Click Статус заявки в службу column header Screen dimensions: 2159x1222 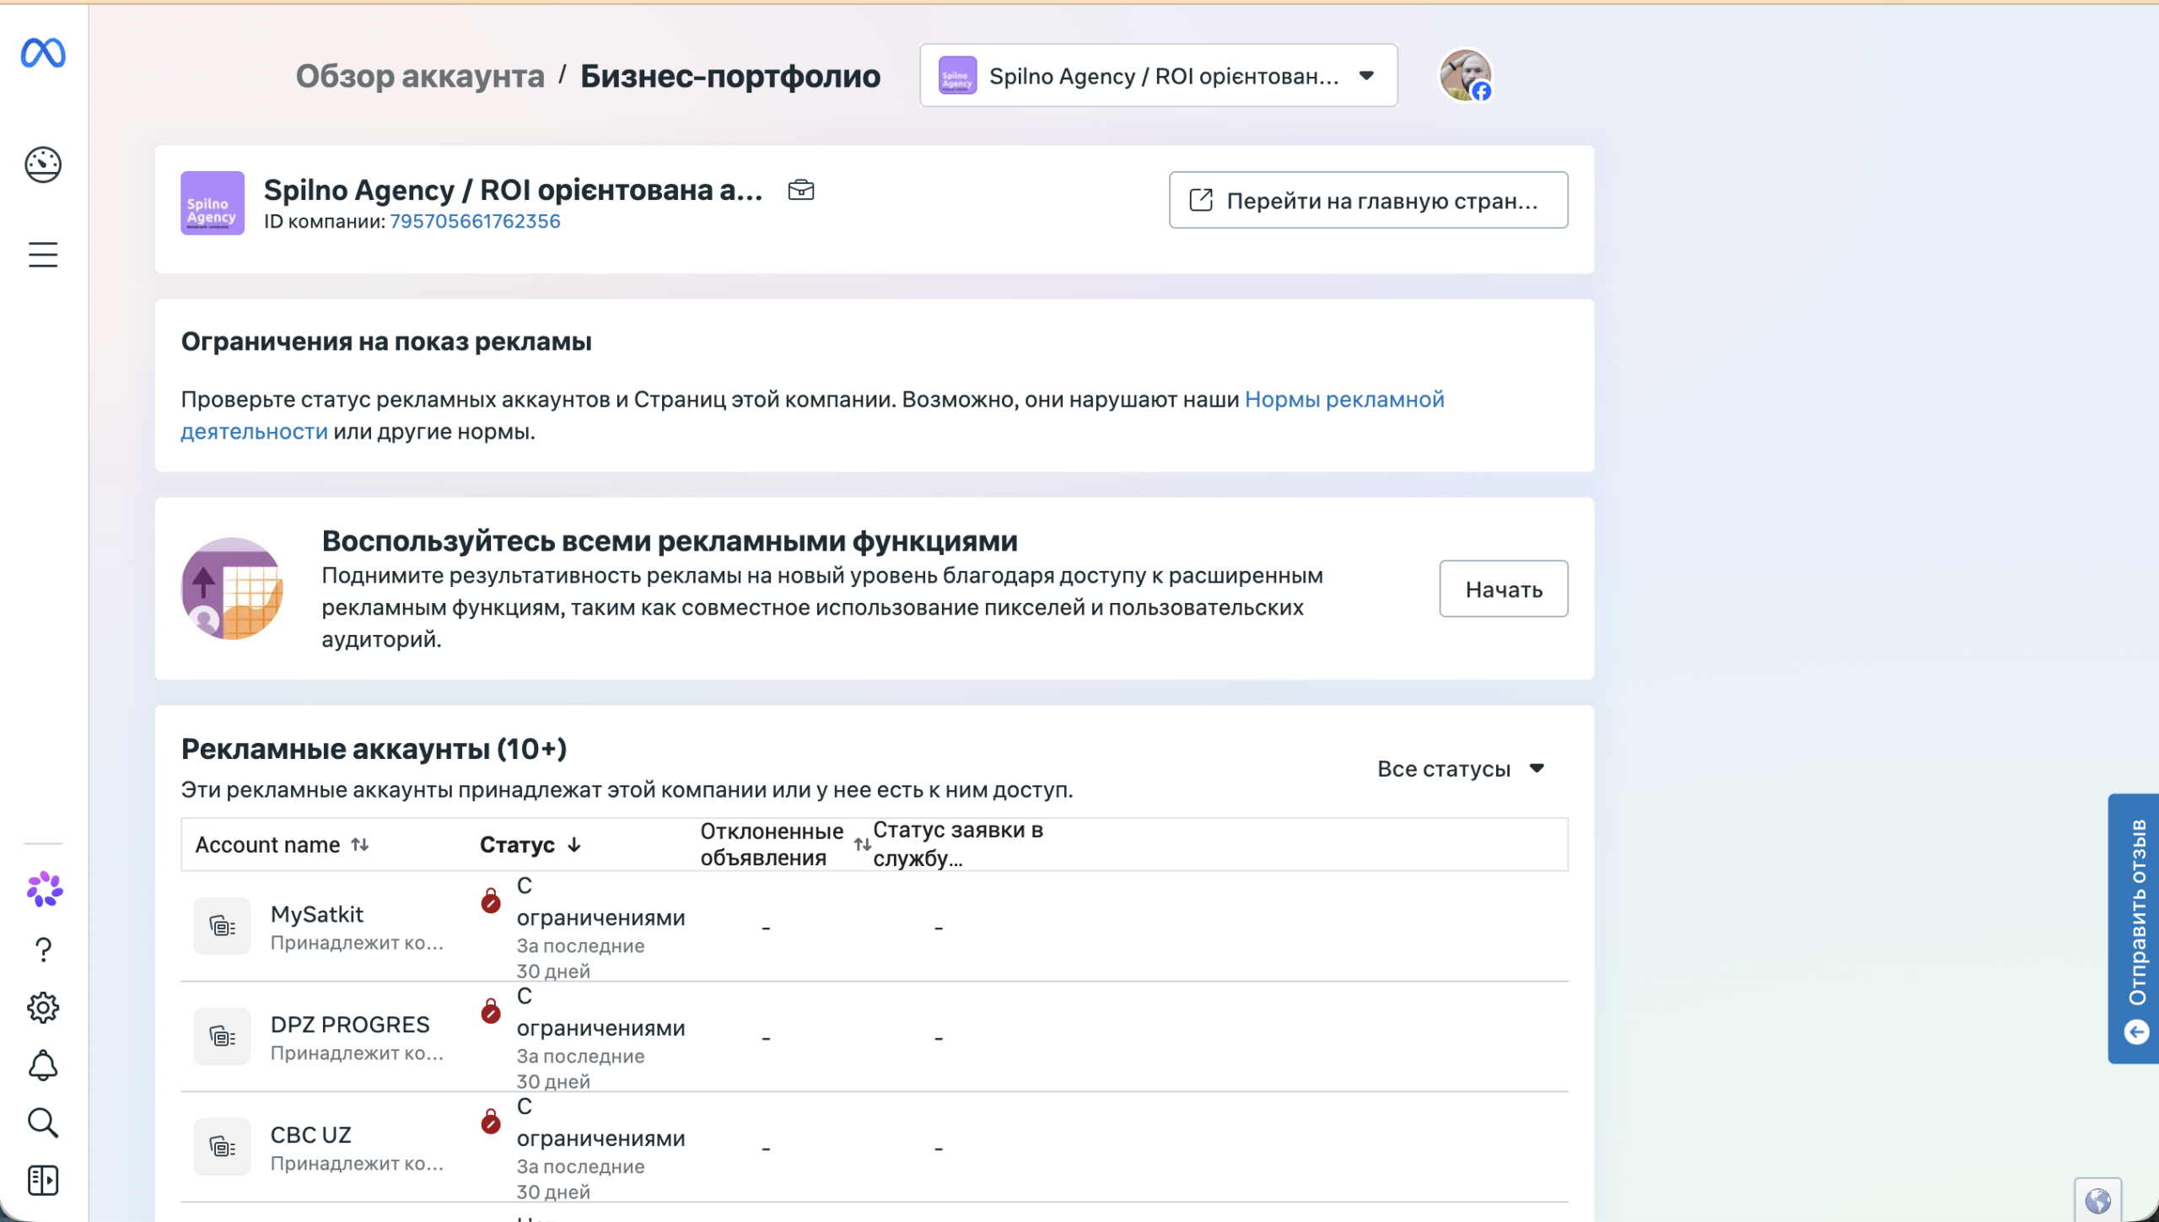(958, 844)
